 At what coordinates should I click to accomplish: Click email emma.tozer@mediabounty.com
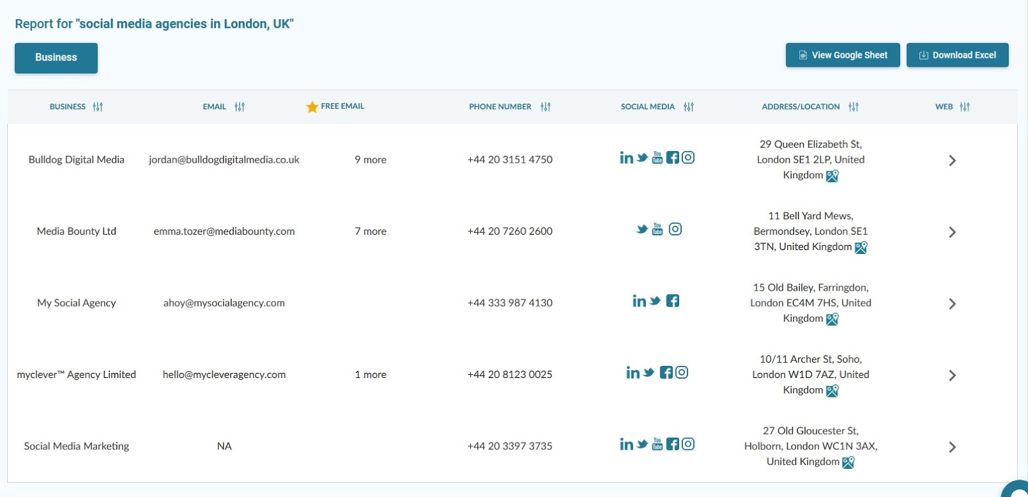[x=224, y=231]
